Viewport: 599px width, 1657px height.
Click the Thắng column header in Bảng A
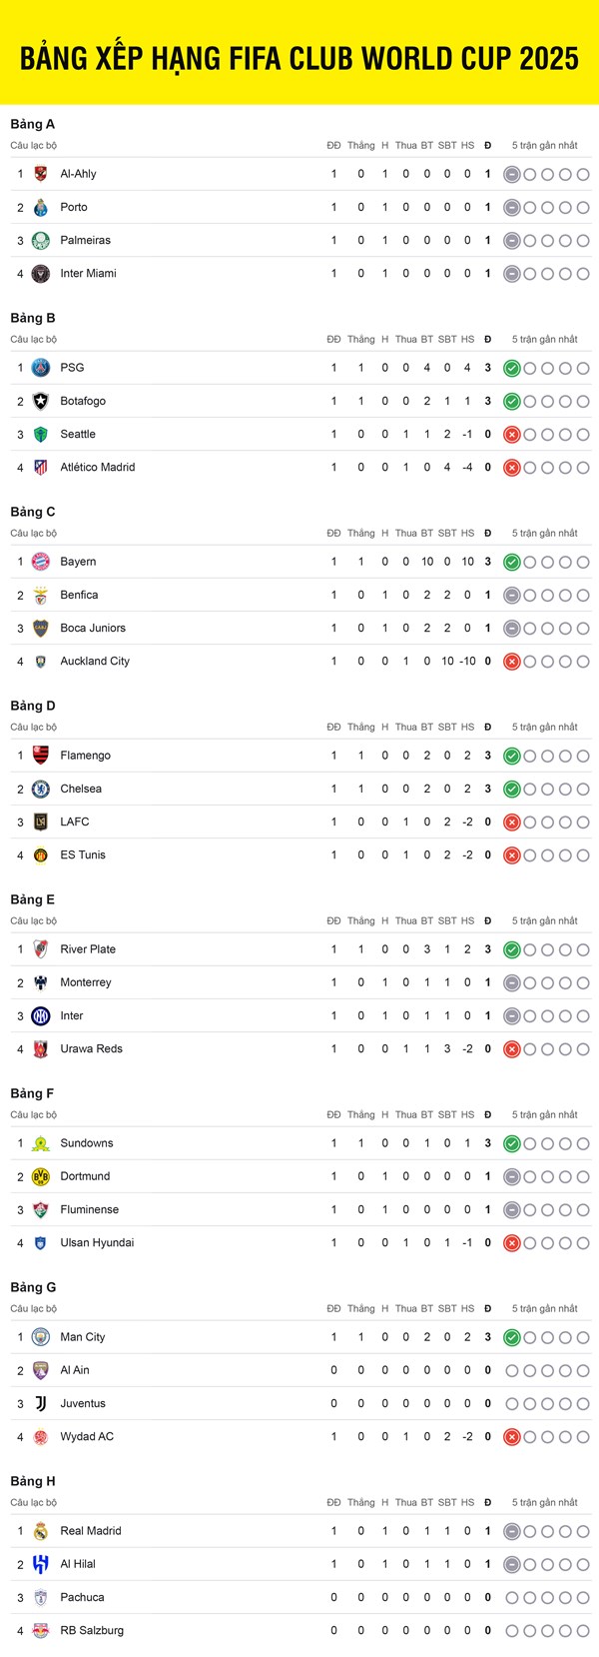[x=361, y=145]
